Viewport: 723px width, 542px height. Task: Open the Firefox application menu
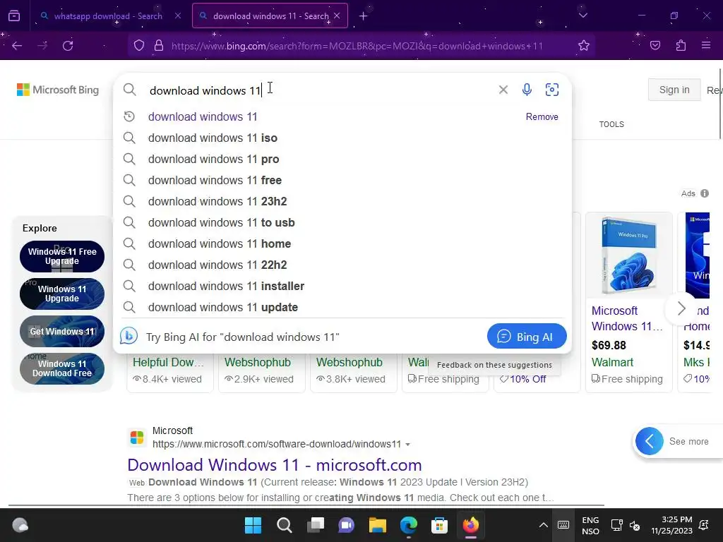tap(706, 45)
